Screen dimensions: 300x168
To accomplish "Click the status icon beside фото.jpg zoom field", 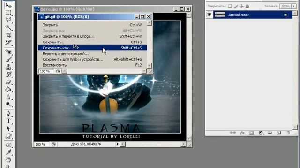I will (x=53, y=144).
